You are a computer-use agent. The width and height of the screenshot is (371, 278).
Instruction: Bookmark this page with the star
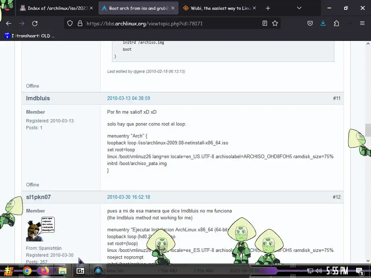tap(275, 23)
